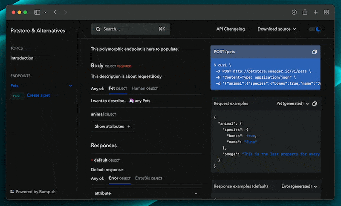Click the Bump.sh logo icon in footer
341x206 pixels.
pos(12,192)
